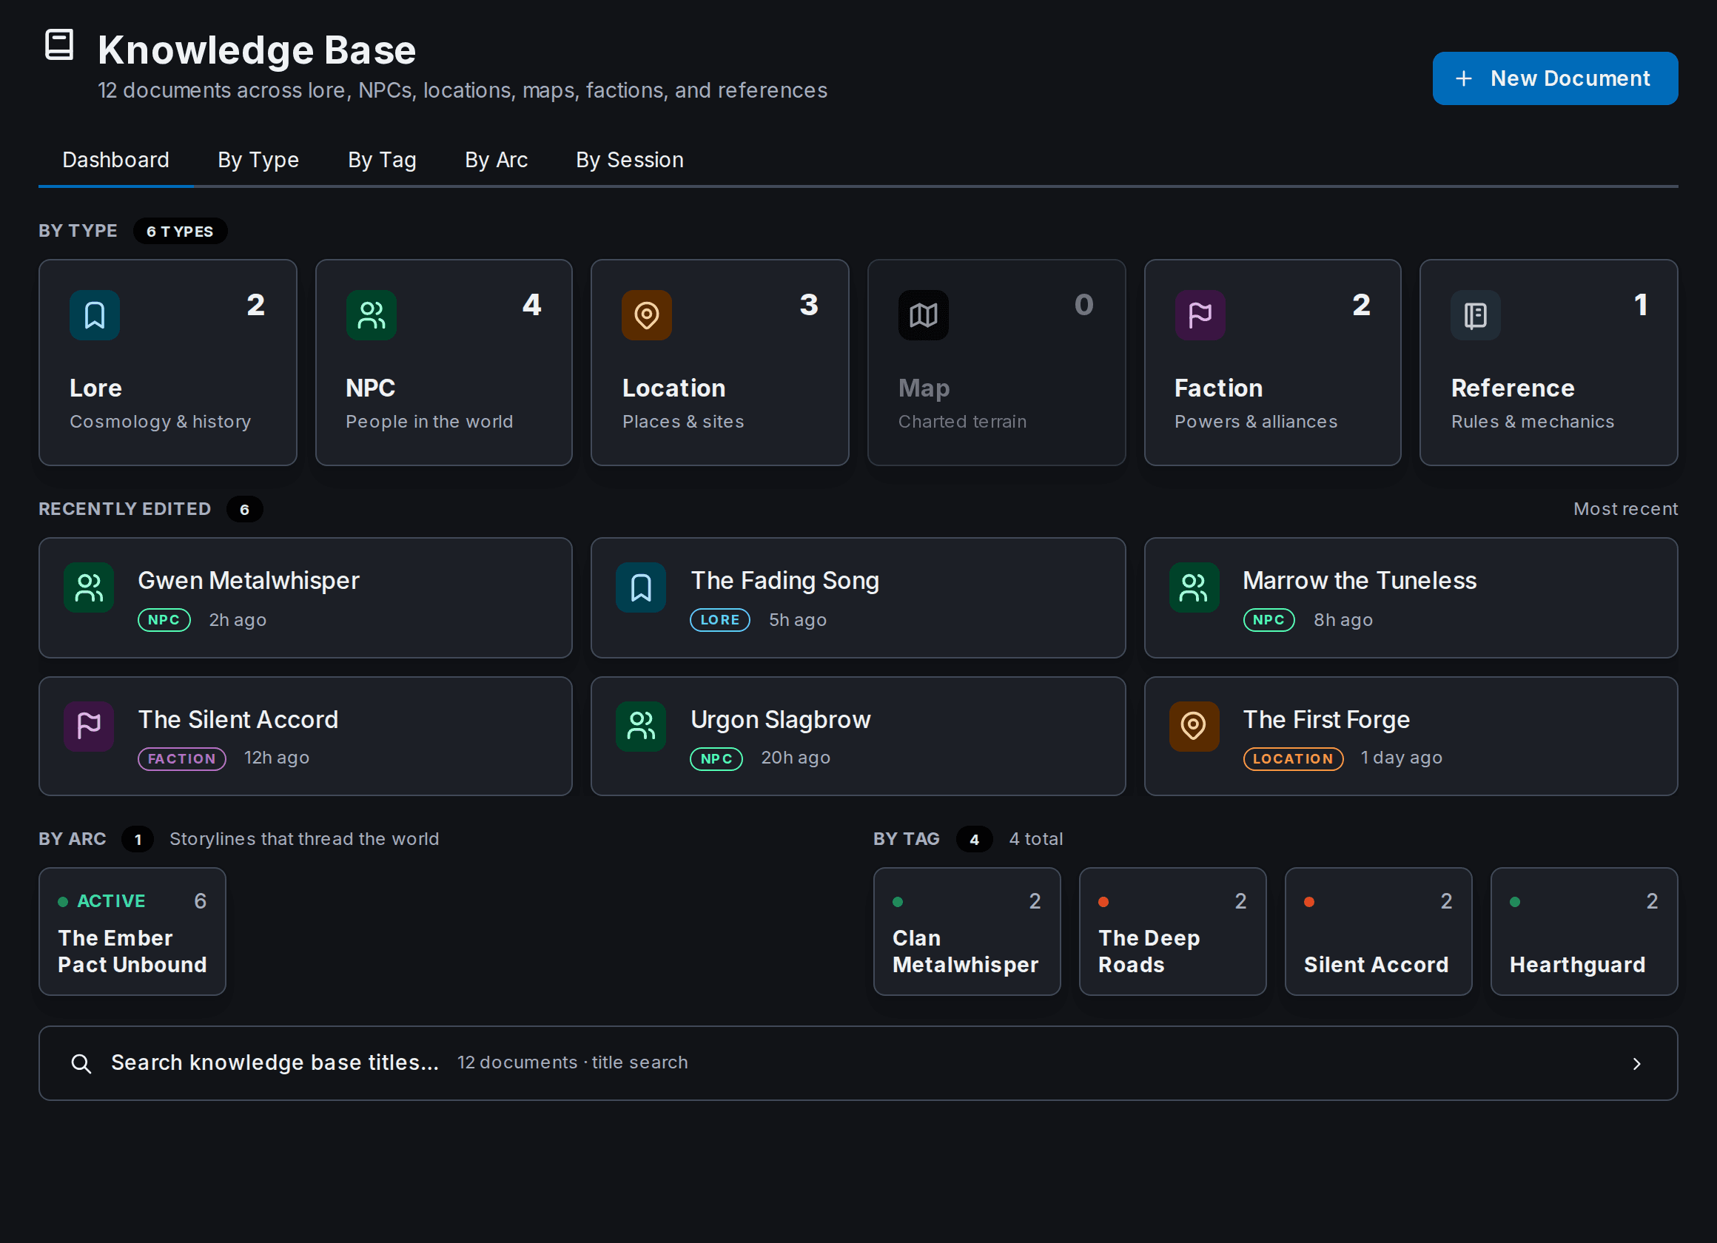Click the Faction flag icon
This screenshot has height=1243, width=1717.
click(x=1200, y=315)
